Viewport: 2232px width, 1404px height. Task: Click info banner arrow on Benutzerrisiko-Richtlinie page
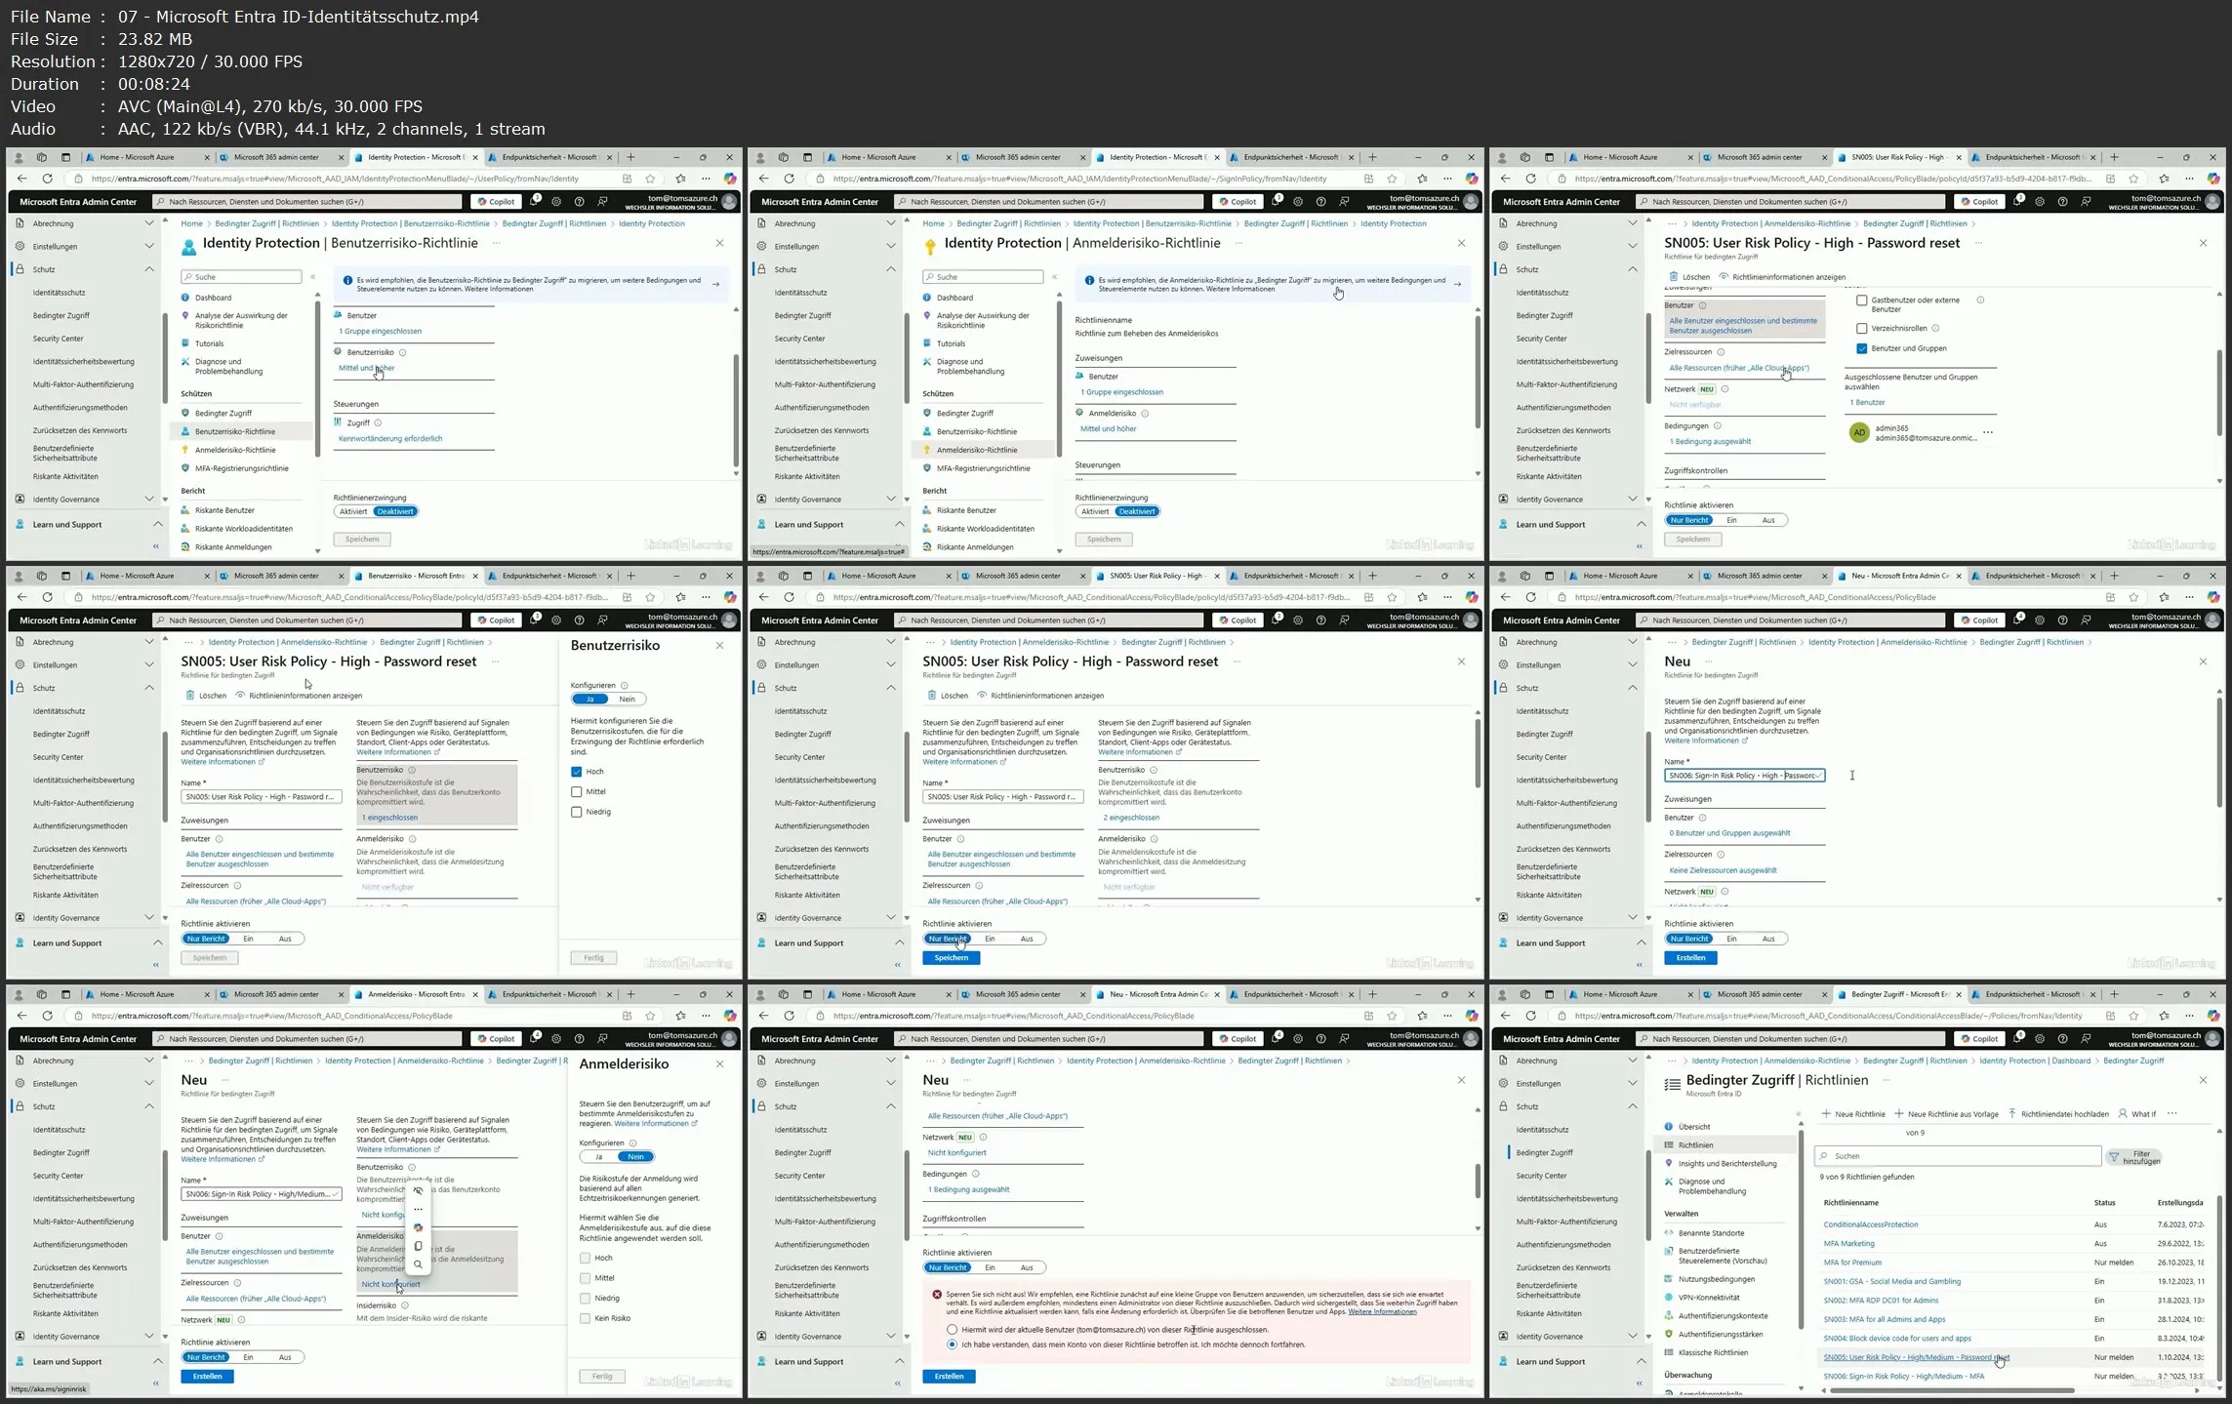[x=715, y=284]
